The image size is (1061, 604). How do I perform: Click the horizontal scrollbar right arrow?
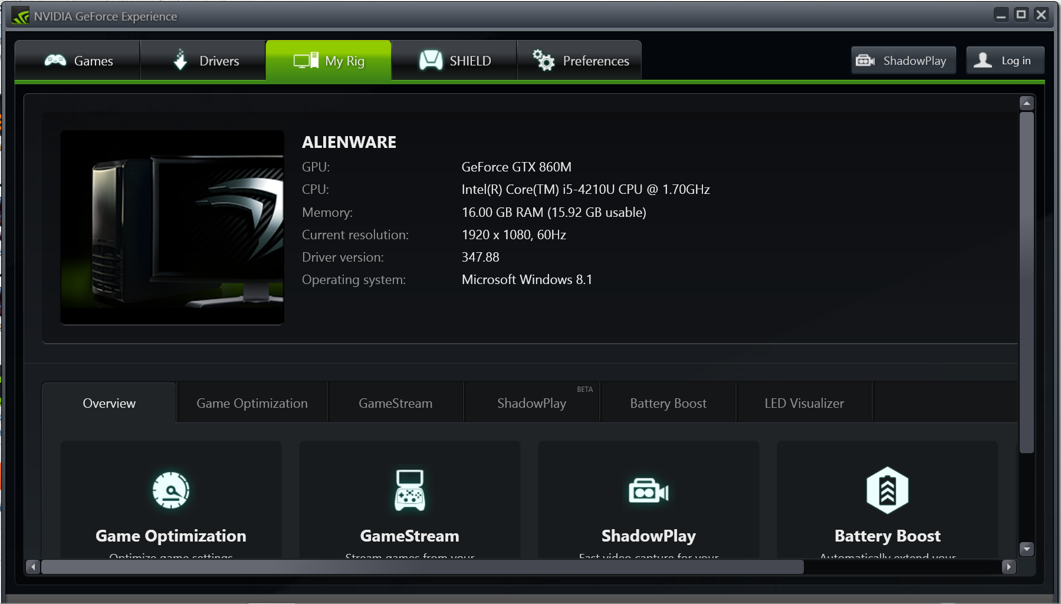point(1009,567)
